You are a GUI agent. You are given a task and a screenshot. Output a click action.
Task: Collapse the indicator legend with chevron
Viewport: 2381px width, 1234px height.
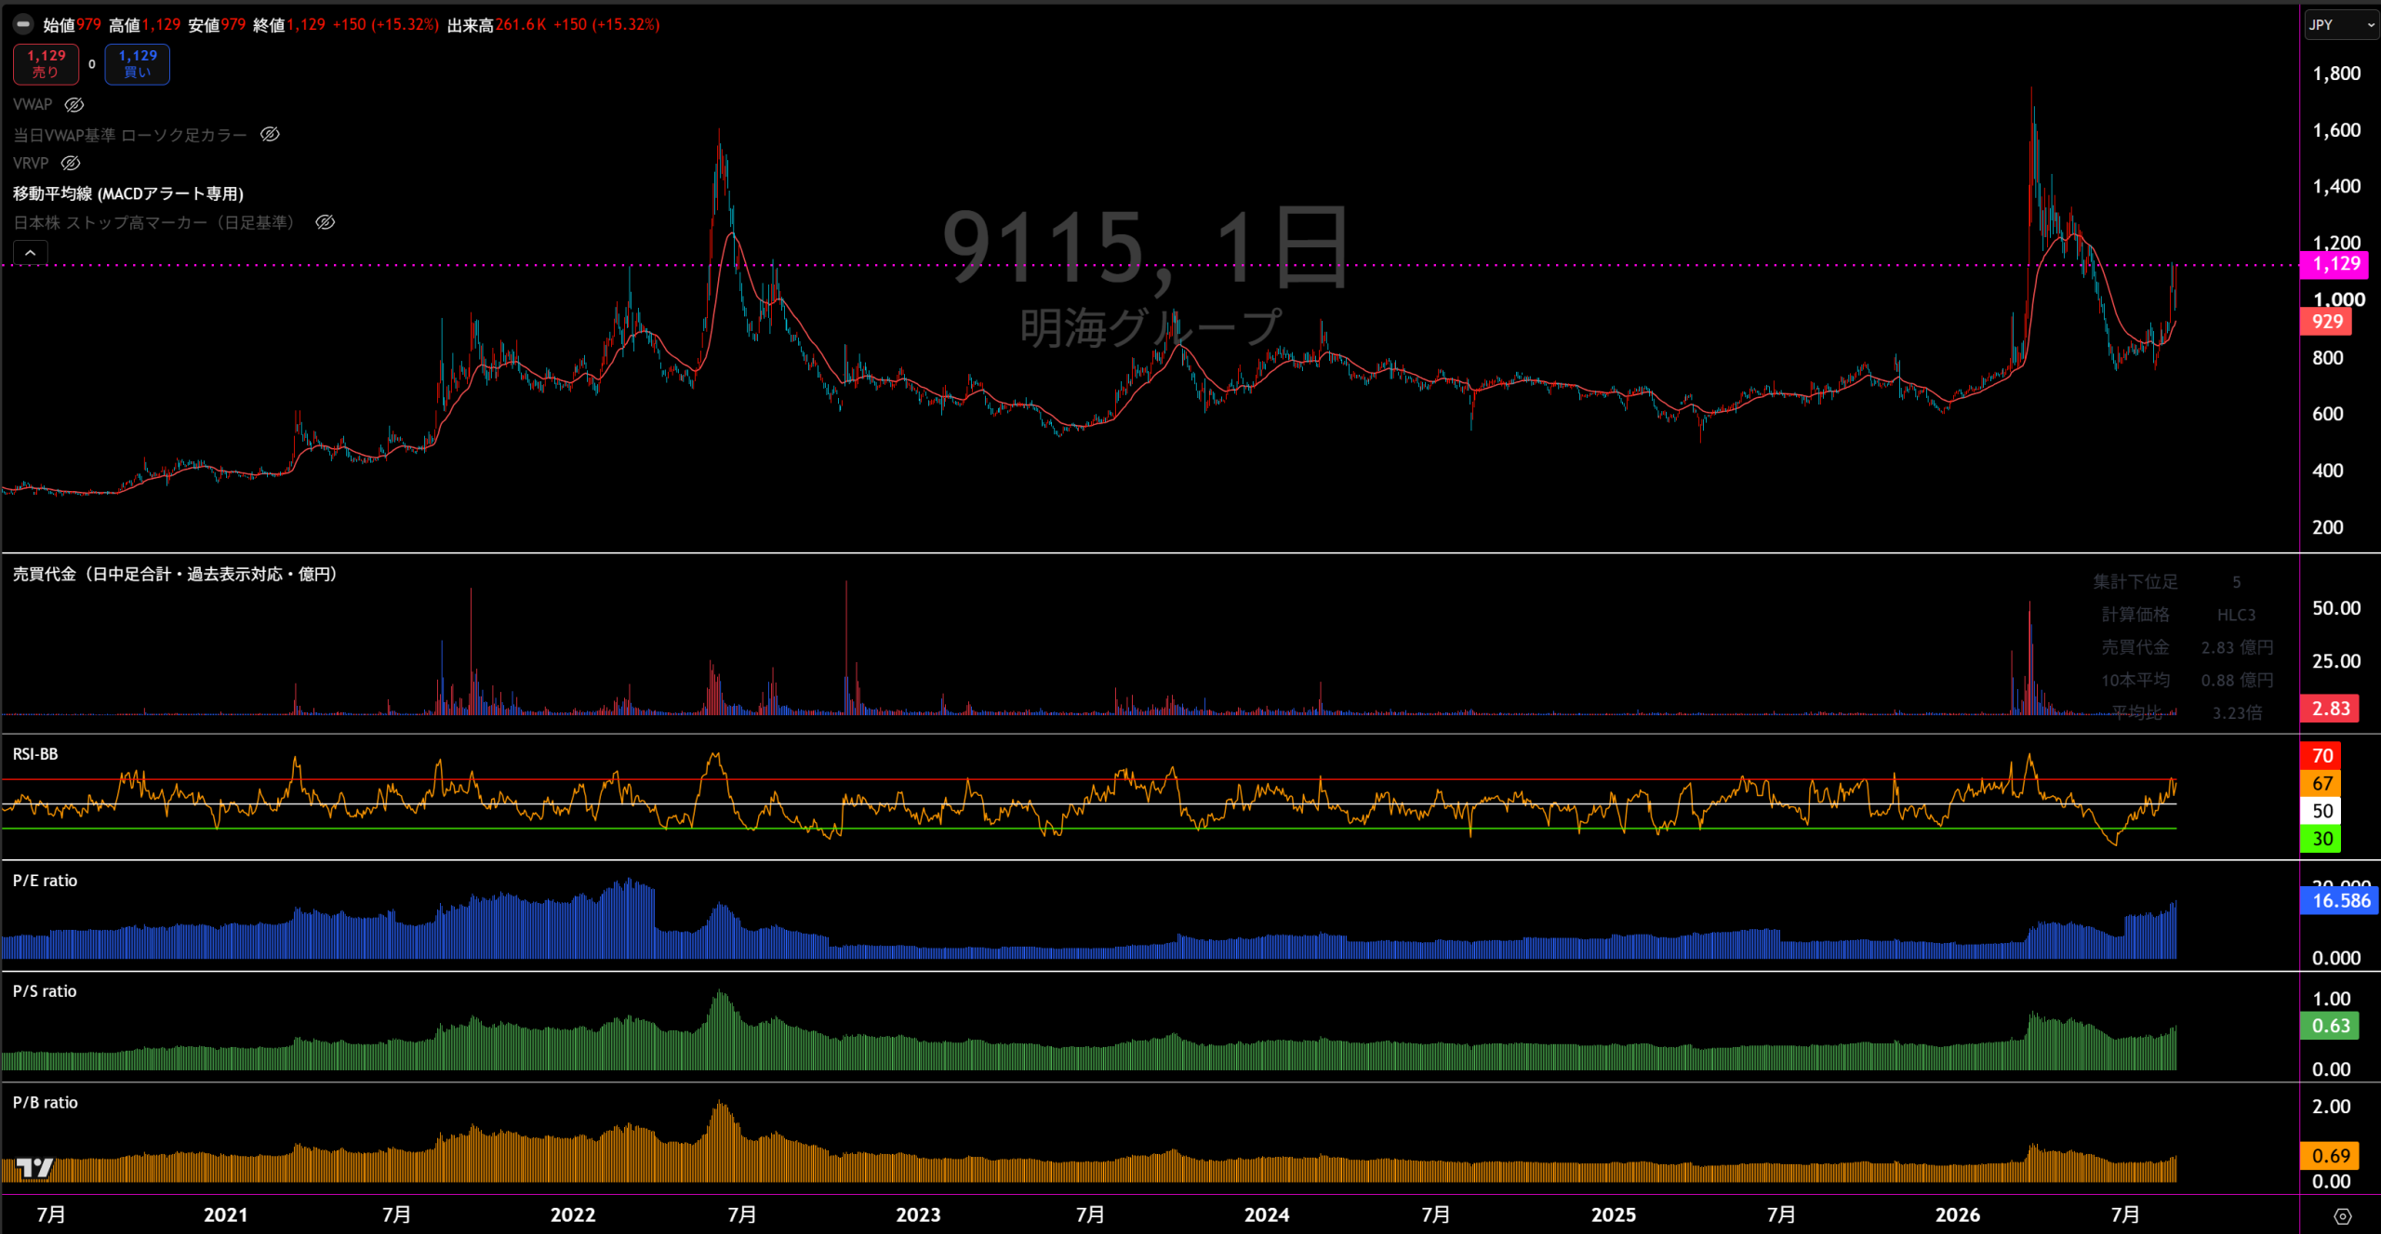click(30, 253)
